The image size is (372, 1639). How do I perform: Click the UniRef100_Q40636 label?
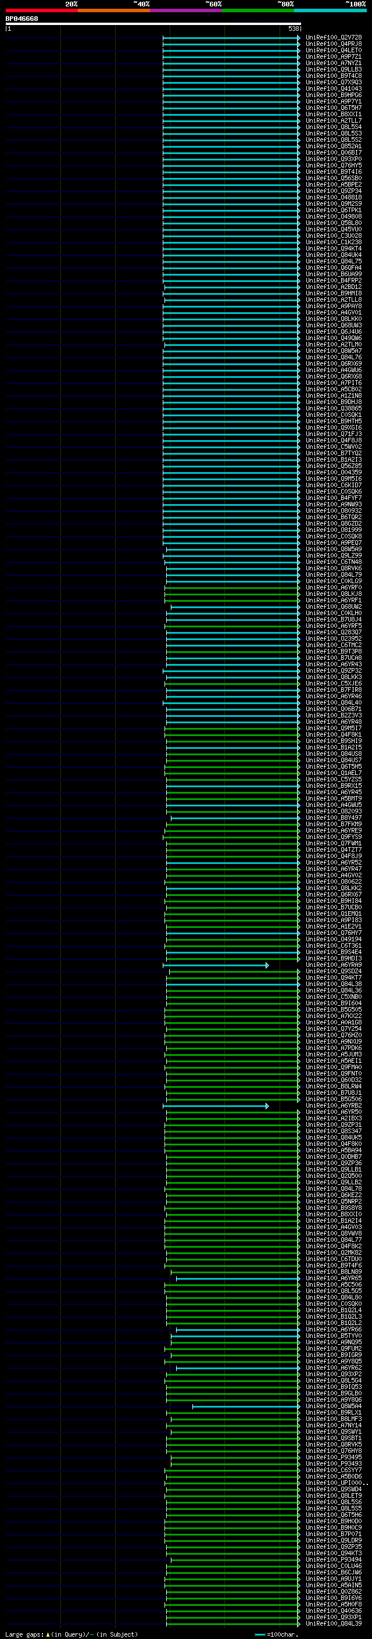[333, 1611]
